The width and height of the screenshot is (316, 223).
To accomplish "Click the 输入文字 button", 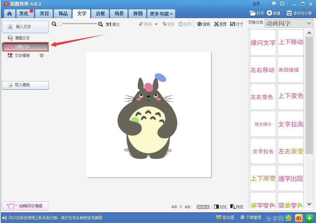I will pyautogui.click(x=25, y=27).
